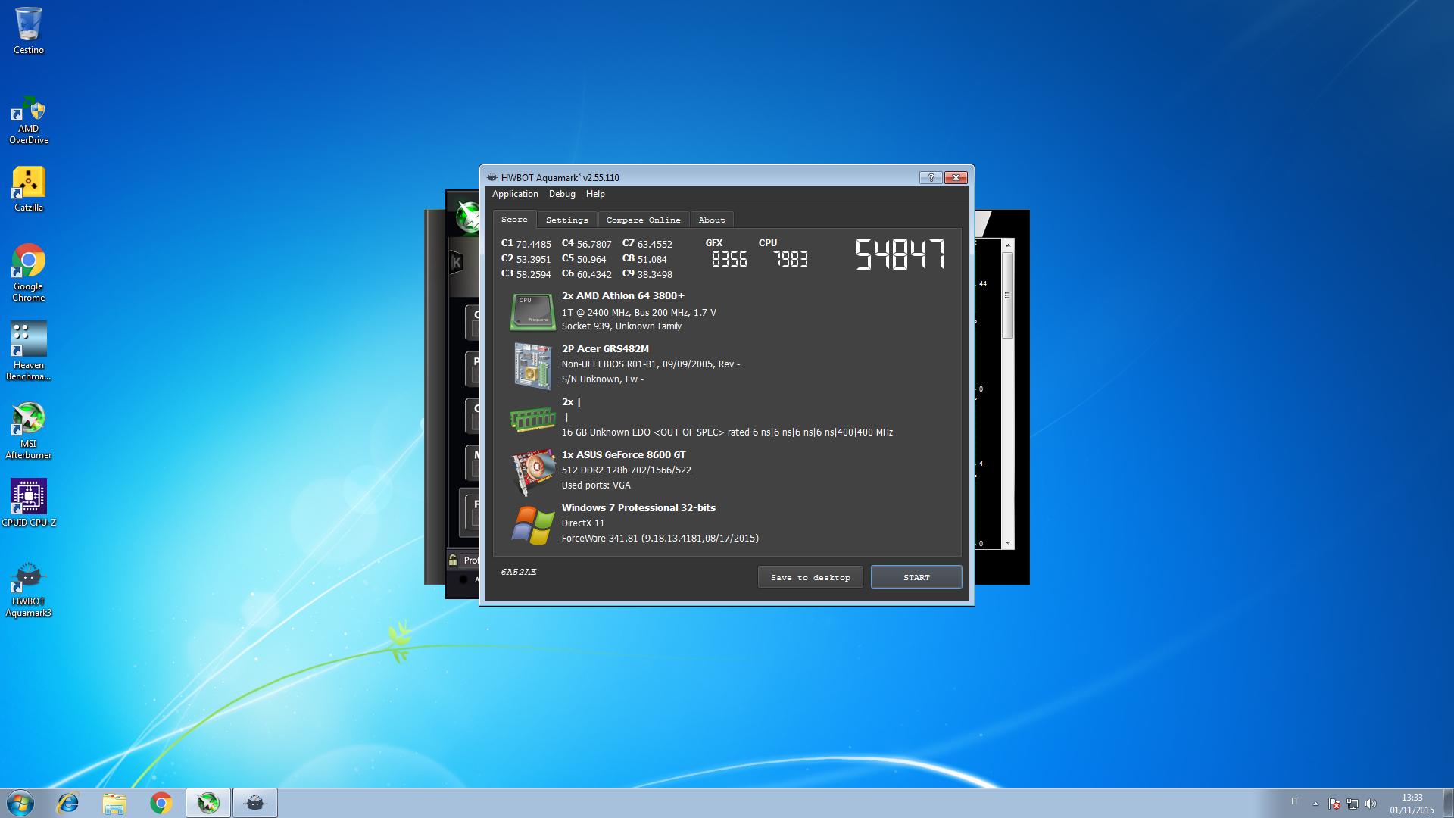Click the C1 value 70.4485

534,244
